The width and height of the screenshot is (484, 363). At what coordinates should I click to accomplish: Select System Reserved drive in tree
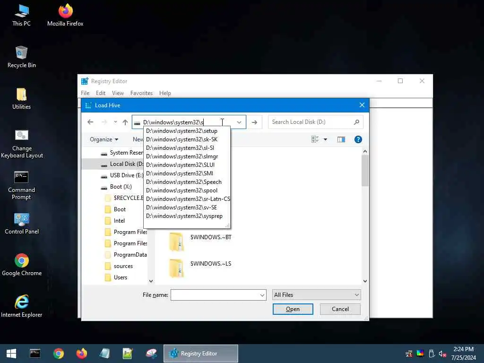click(x=122, y=153)
